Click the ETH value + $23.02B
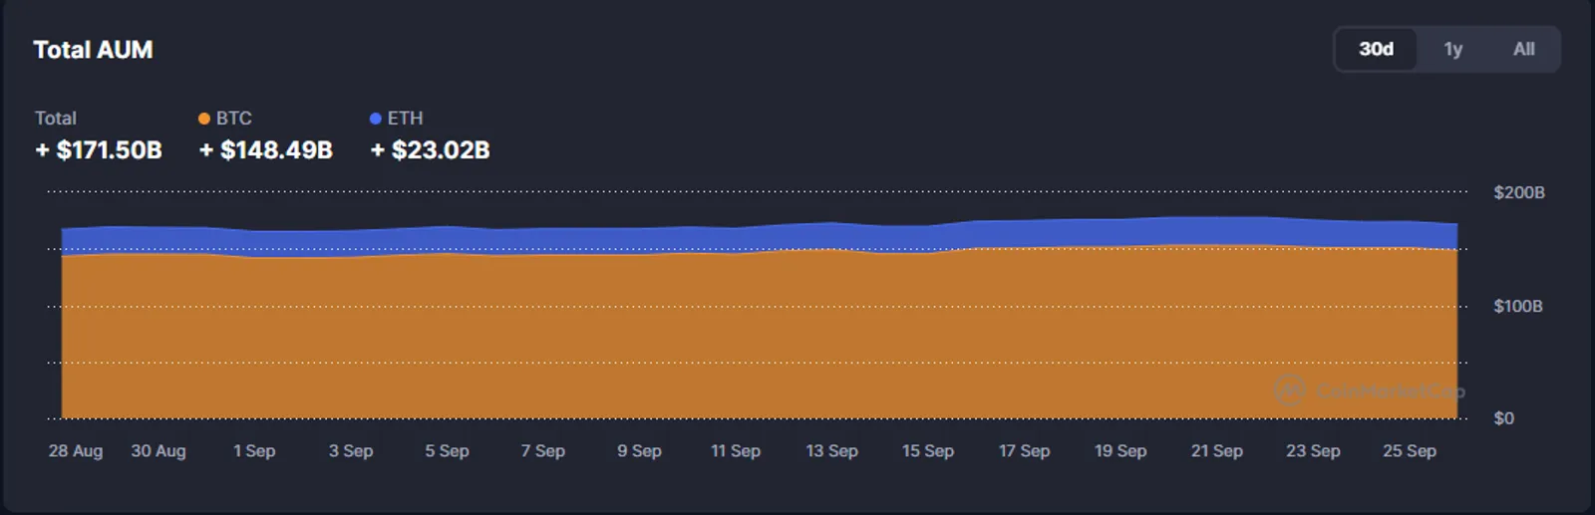 tap(431, 150)
